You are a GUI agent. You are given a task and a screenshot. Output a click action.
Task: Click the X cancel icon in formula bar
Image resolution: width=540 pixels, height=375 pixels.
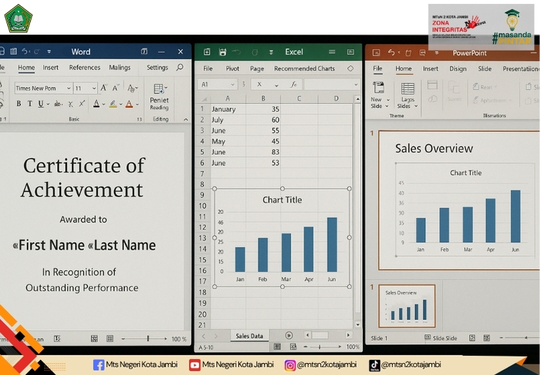tap(259, 85)
